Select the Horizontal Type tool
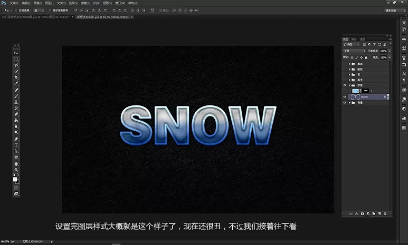Viewport: 408px width, 245px height. (16, 145)
